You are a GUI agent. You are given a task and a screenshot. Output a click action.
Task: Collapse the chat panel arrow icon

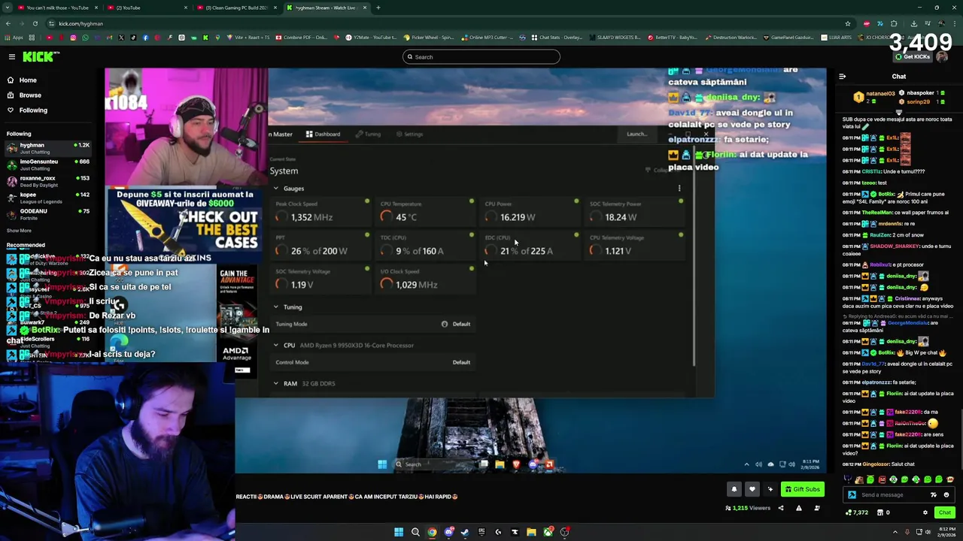pyautogui.click(x=842, y=77)
